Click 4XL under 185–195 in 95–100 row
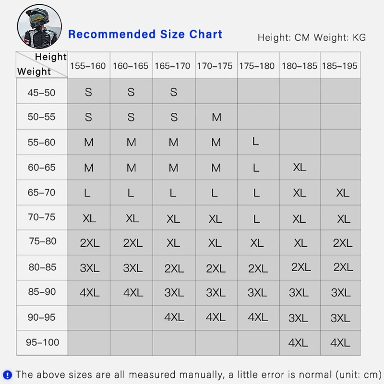This screenshot has height=384, width=384. [340, 343]
